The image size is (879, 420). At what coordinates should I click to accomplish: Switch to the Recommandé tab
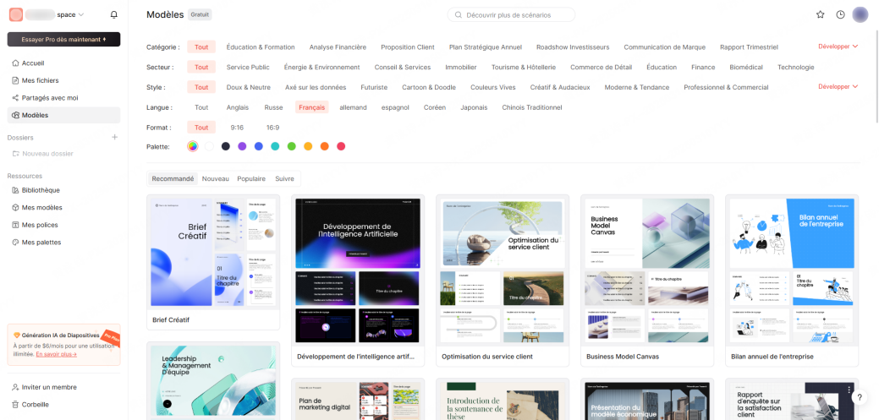click(x=173, y=178)
